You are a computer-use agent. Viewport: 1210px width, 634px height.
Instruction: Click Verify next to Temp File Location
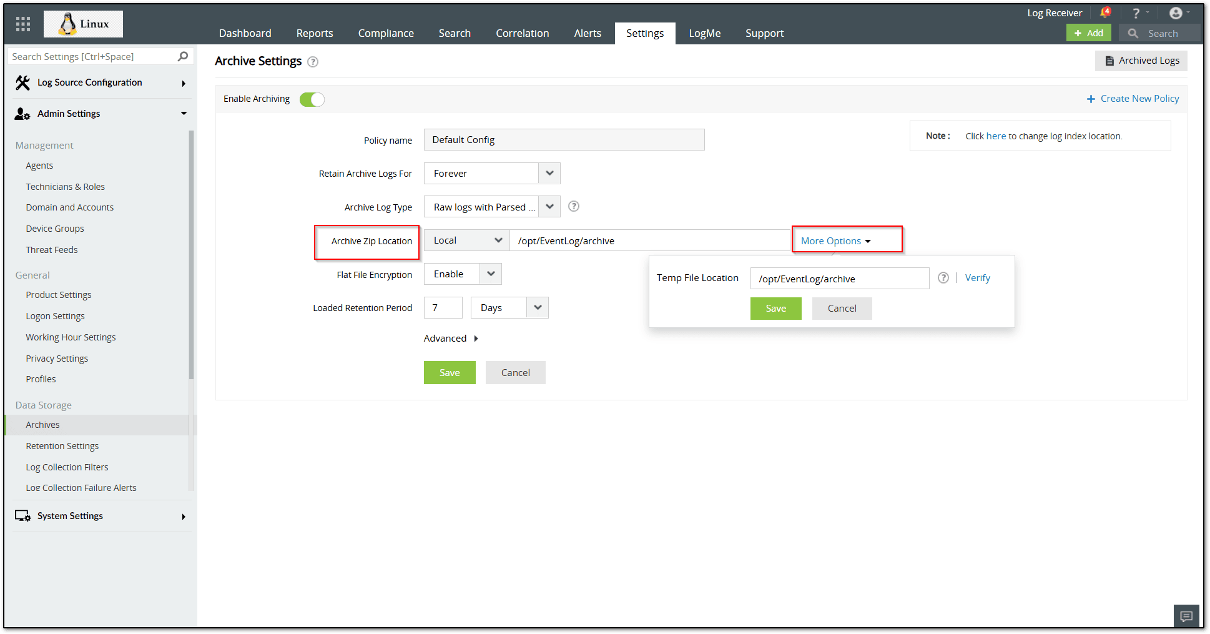[978, 278]
